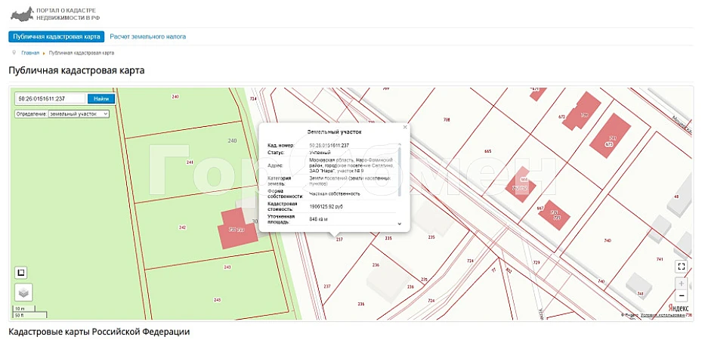Open the Определение type dropdown
The height and width of the screenshot is (340, 705).
click(79, 114)
